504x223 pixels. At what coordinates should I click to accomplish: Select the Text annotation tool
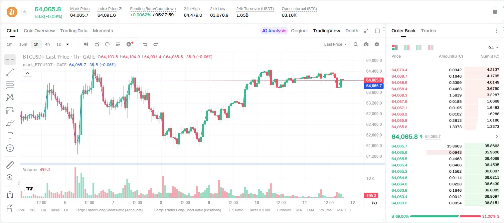coord(10,135)
